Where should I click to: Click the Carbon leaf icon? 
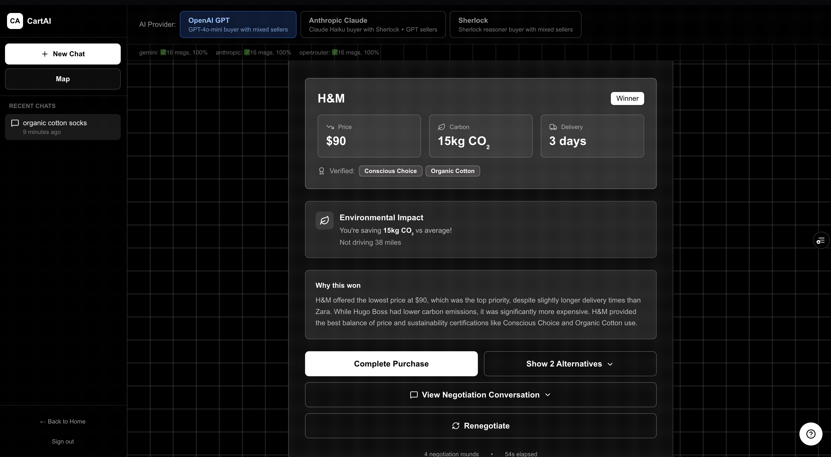[441, 127]
